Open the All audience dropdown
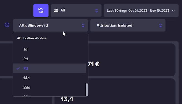This screenshot has height=104, width=182. click(x=76, y=11)
